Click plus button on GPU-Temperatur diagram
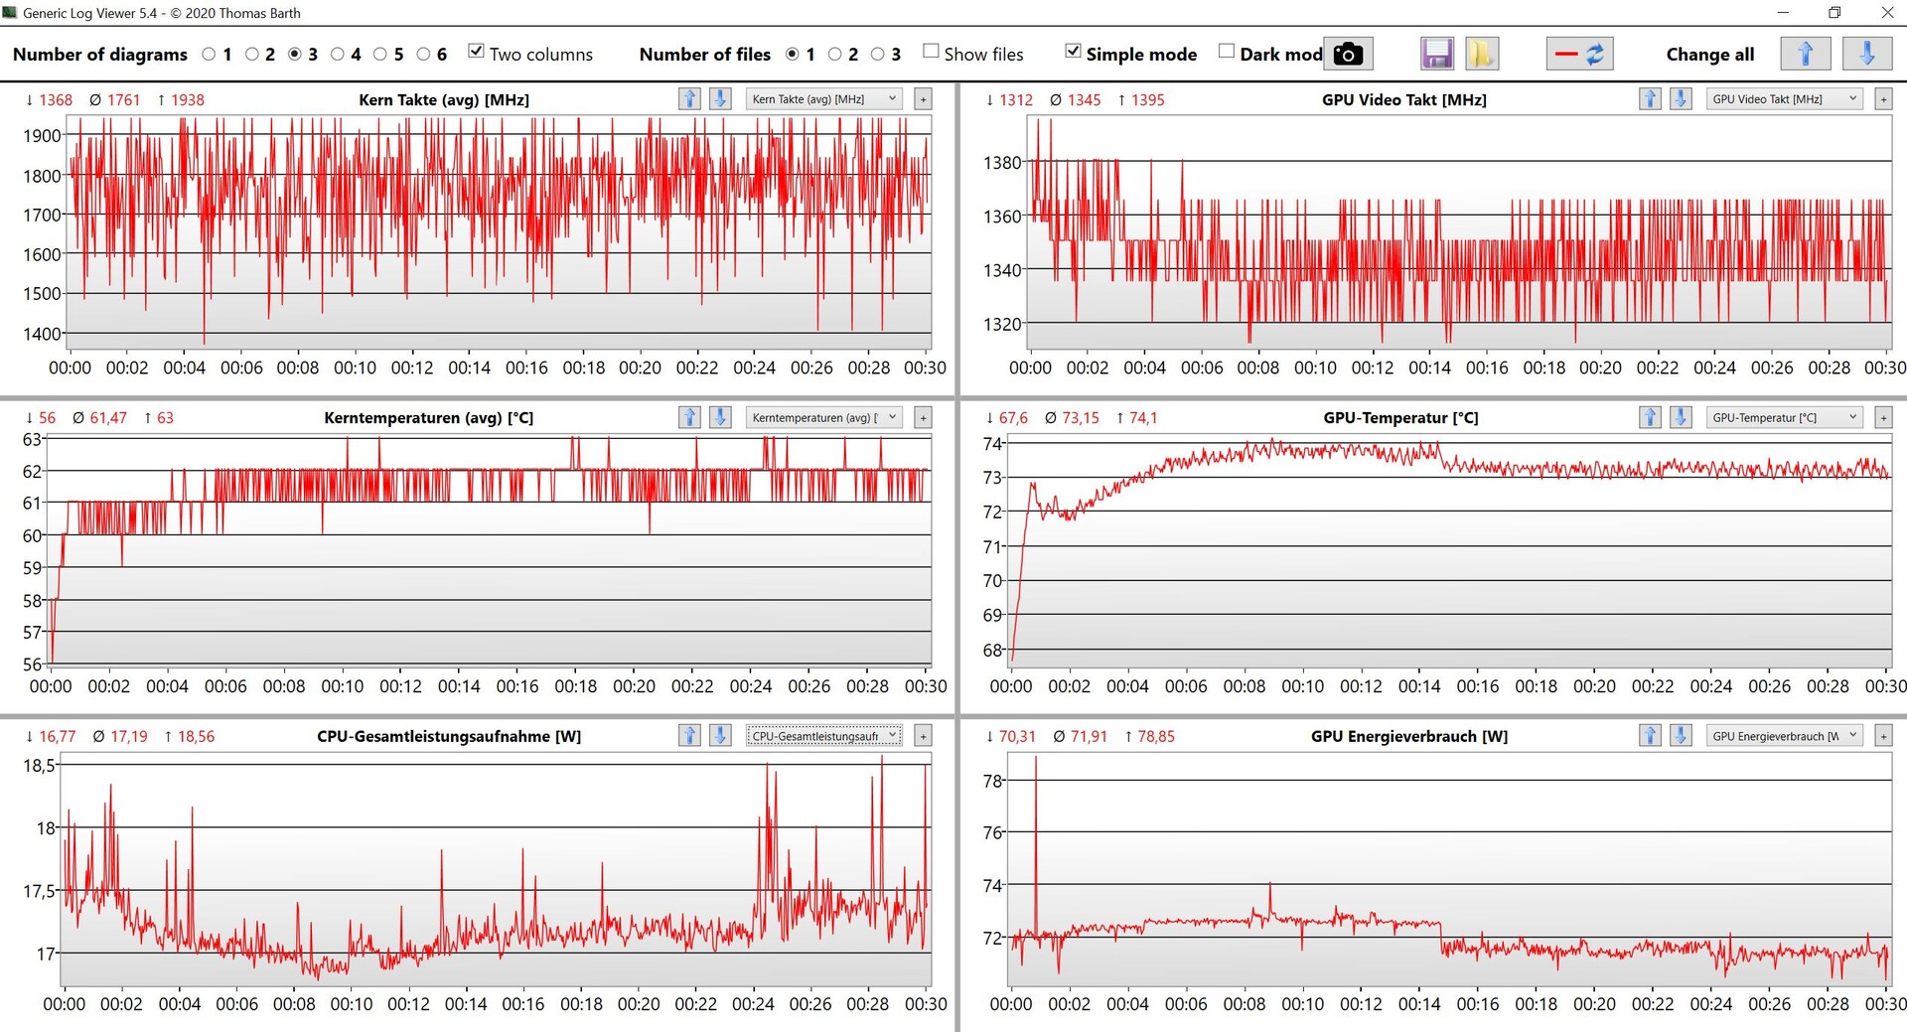The height and width of the screenshot is (1032, 1907). [1883, 417]
